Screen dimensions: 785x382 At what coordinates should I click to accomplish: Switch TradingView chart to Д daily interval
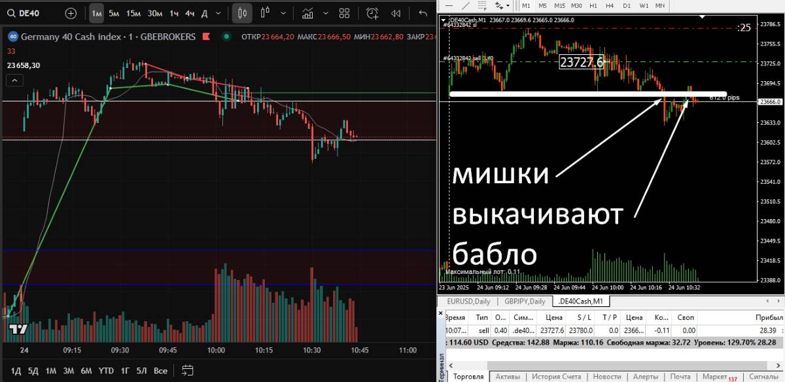[x=204, y=13]
